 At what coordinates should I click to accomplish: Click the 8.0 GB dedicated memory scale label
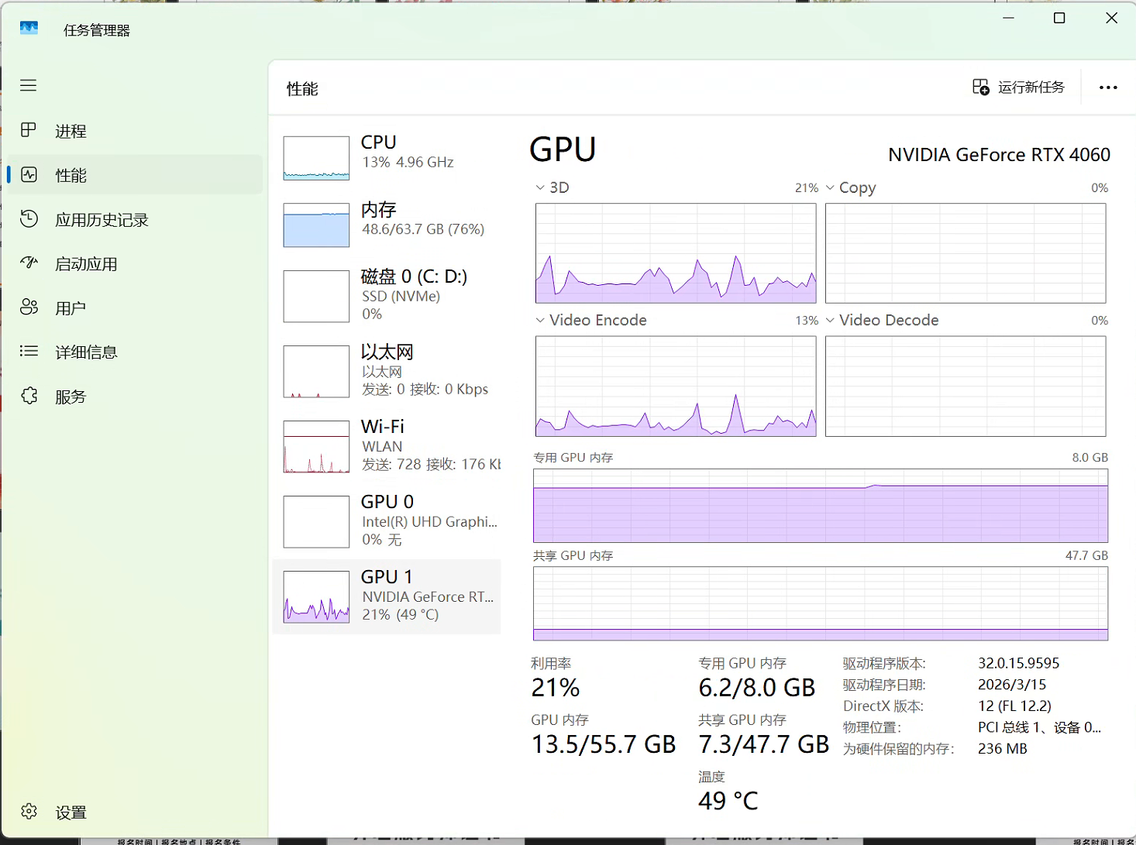pos(1090,458)
